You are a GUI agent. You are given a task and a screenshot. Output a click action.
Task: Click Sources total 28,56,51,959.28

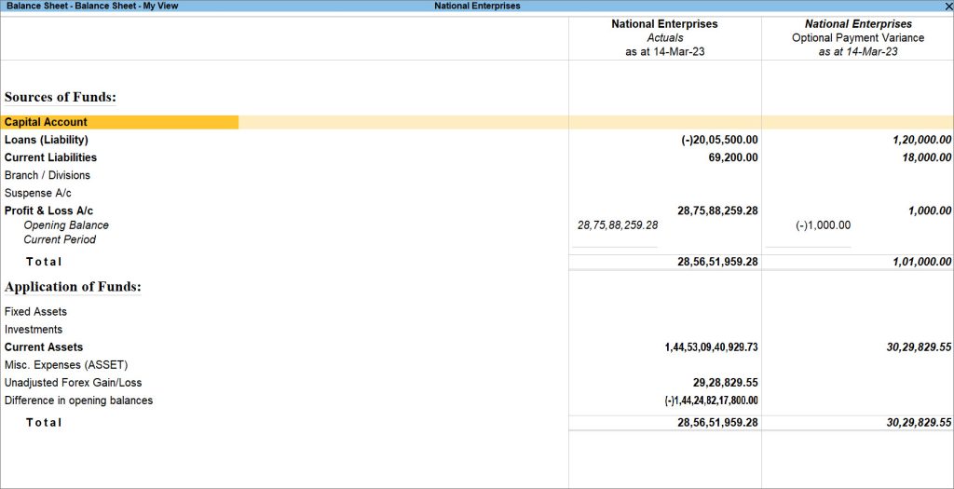tap(718, 262)
